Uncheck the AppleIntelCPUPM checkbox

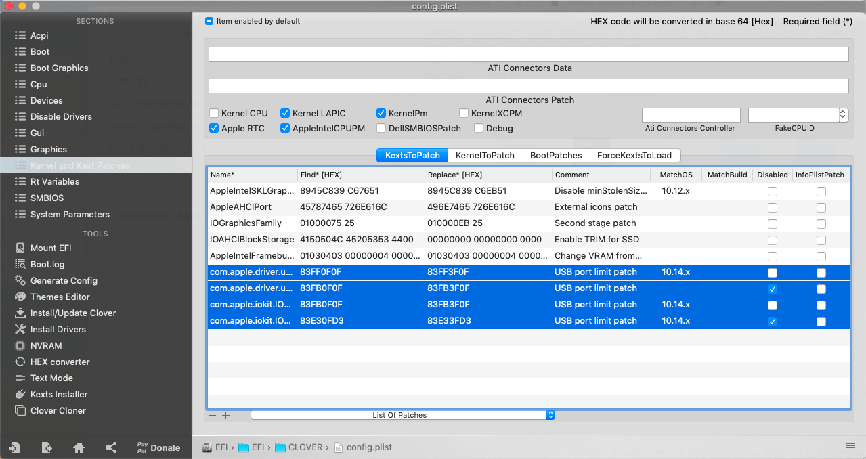(286, 128)
